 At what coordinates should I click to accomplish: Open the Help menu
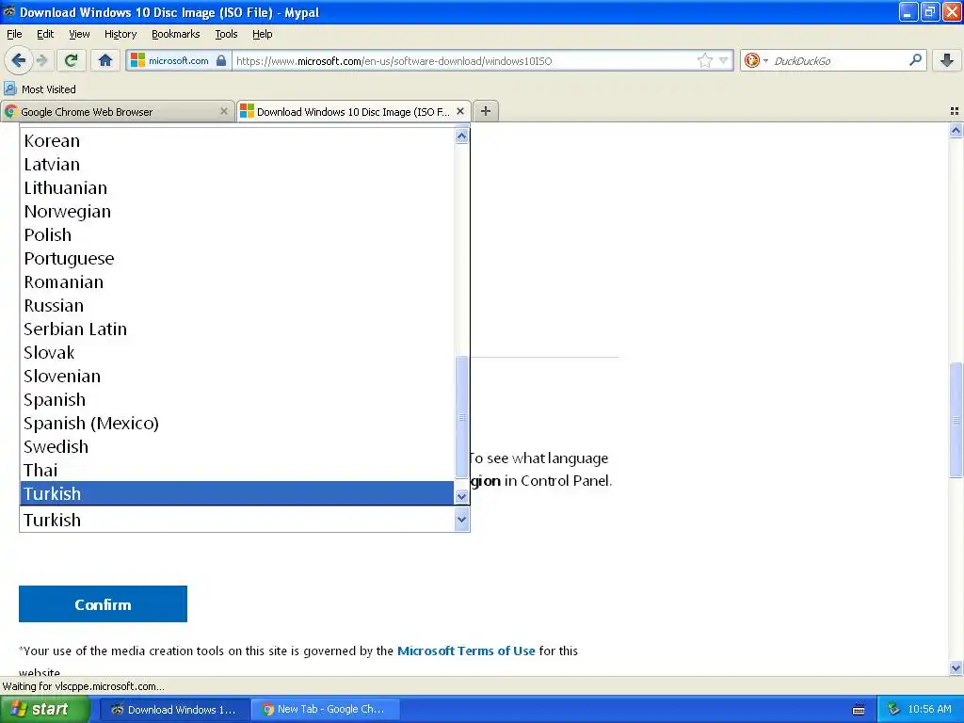tap(262, 34)
